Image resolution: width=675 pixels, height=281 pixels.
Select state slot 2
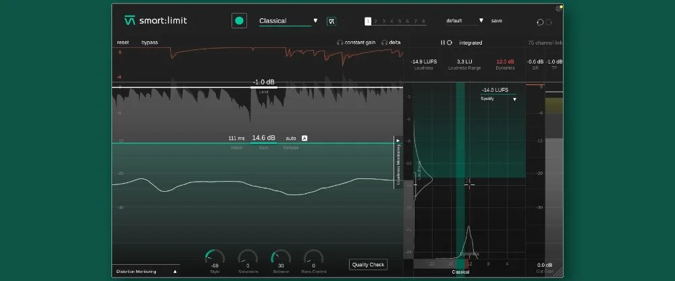pyautogui.click(x=375, y=21)
